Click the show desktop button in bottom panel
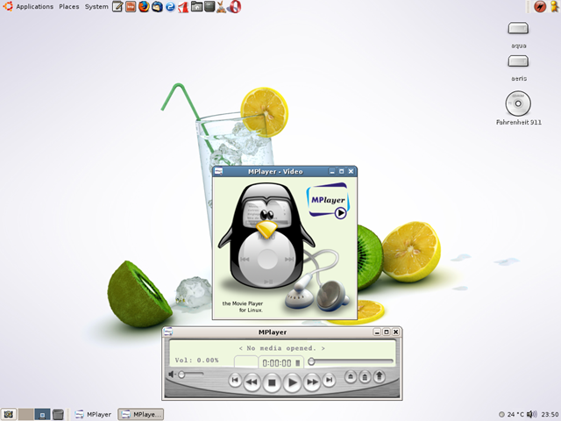 pyautogui.click(x=8, y=415)
